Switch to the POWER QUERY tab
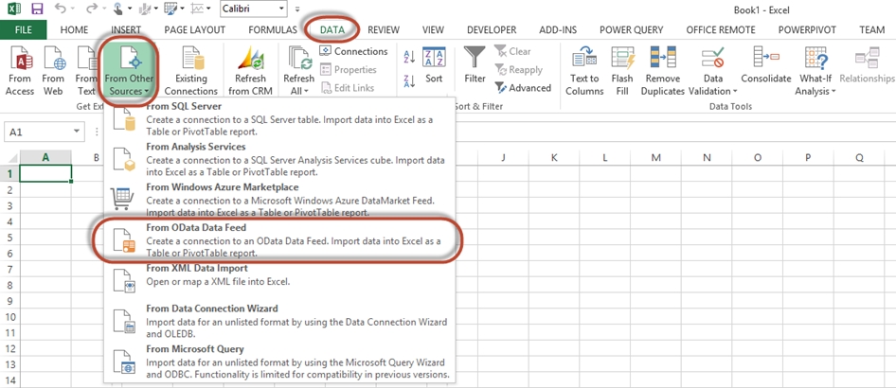Screen dimensions: 896x388 point(632,29)
